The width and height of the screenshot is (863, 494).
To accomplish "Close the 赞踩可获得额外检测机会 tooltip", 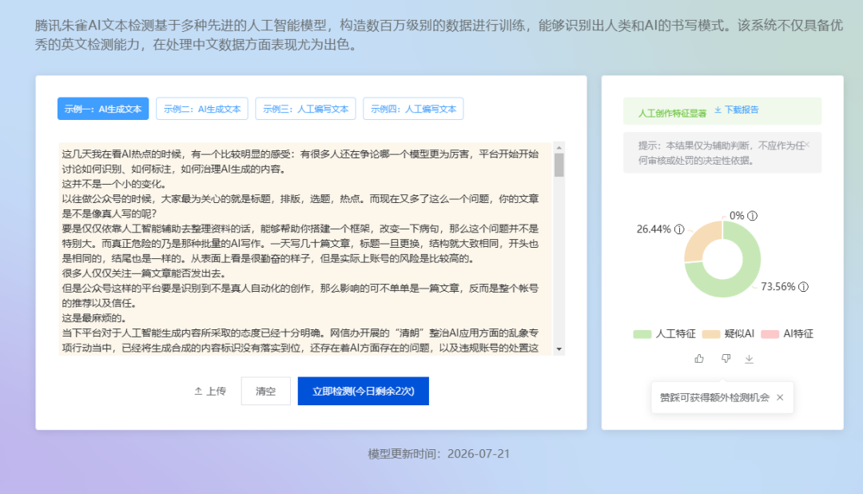I will 780,397.
